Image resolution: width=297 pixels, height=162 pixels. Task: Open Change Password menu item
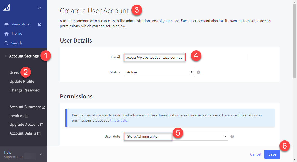[24, 90]
